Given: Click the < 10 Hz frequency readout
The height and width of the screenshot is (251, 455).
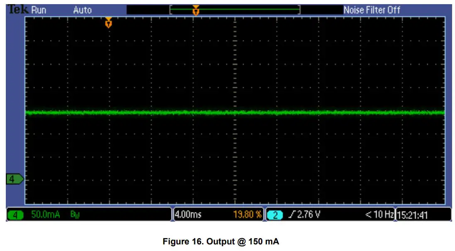Looking at the screenshot, I should 379,215.
